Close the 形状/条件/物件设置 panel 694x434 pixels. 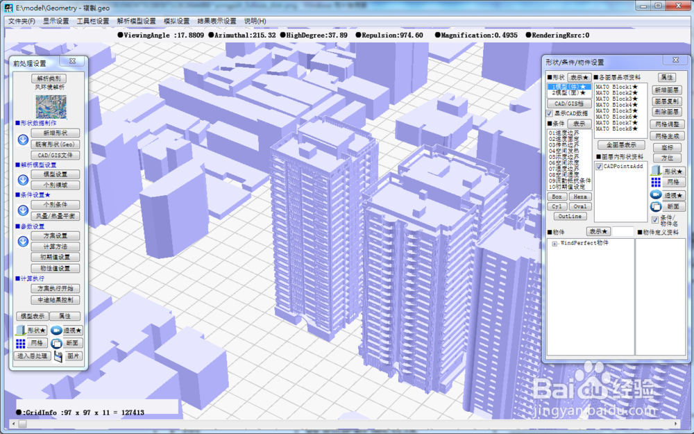676,60
